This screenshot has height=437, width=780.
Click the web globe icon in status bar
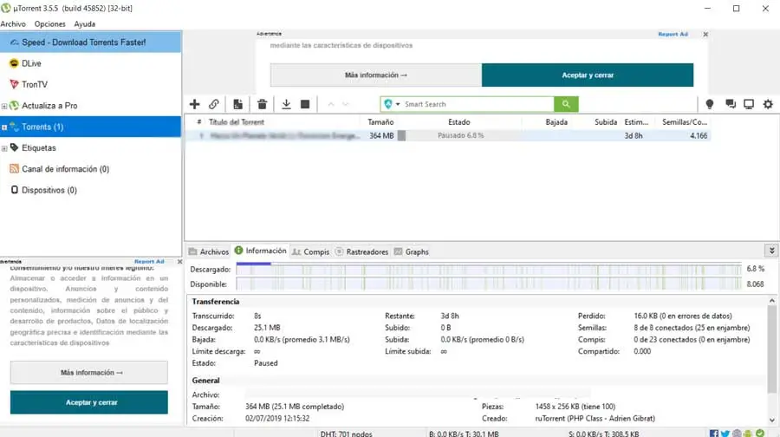point(737,434)
